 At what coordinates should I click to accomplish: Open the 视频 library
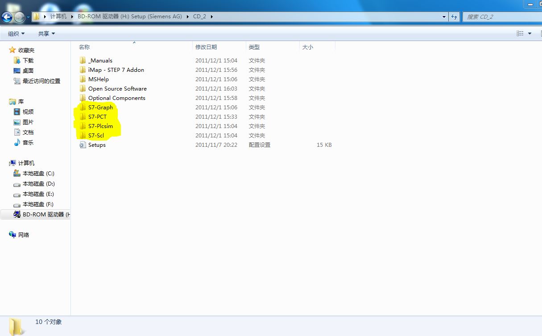pos(28,112)
